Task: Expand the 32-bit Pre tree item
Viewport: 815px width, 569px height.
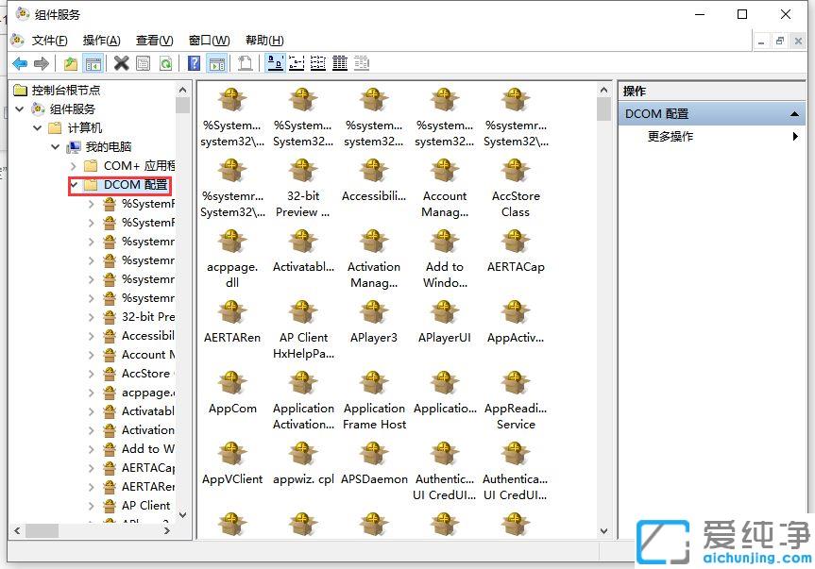Action: coord(92,317)
